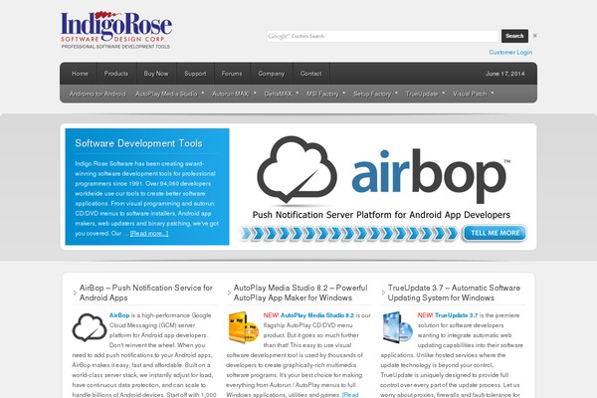Viewport: 597px width, 398px height.
Task: Open AutoPlay Media Studio 8.2 article heading
Action: point(300,293)
